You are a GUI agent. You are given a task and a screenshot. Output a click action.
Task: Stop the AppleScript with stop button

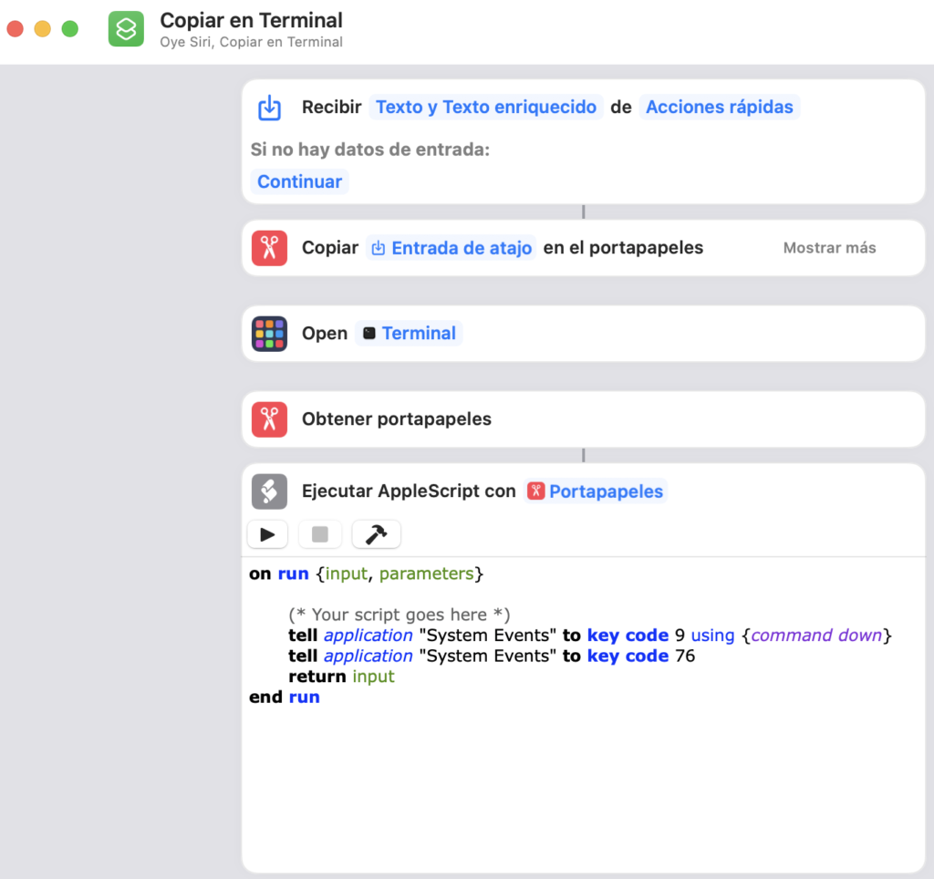[320, 534]
